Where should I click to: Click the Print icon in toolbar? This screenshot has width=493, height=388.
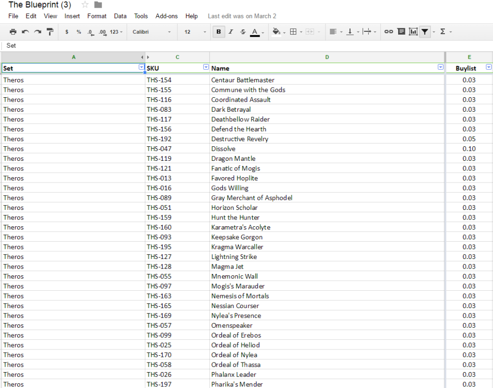[13, 32]
